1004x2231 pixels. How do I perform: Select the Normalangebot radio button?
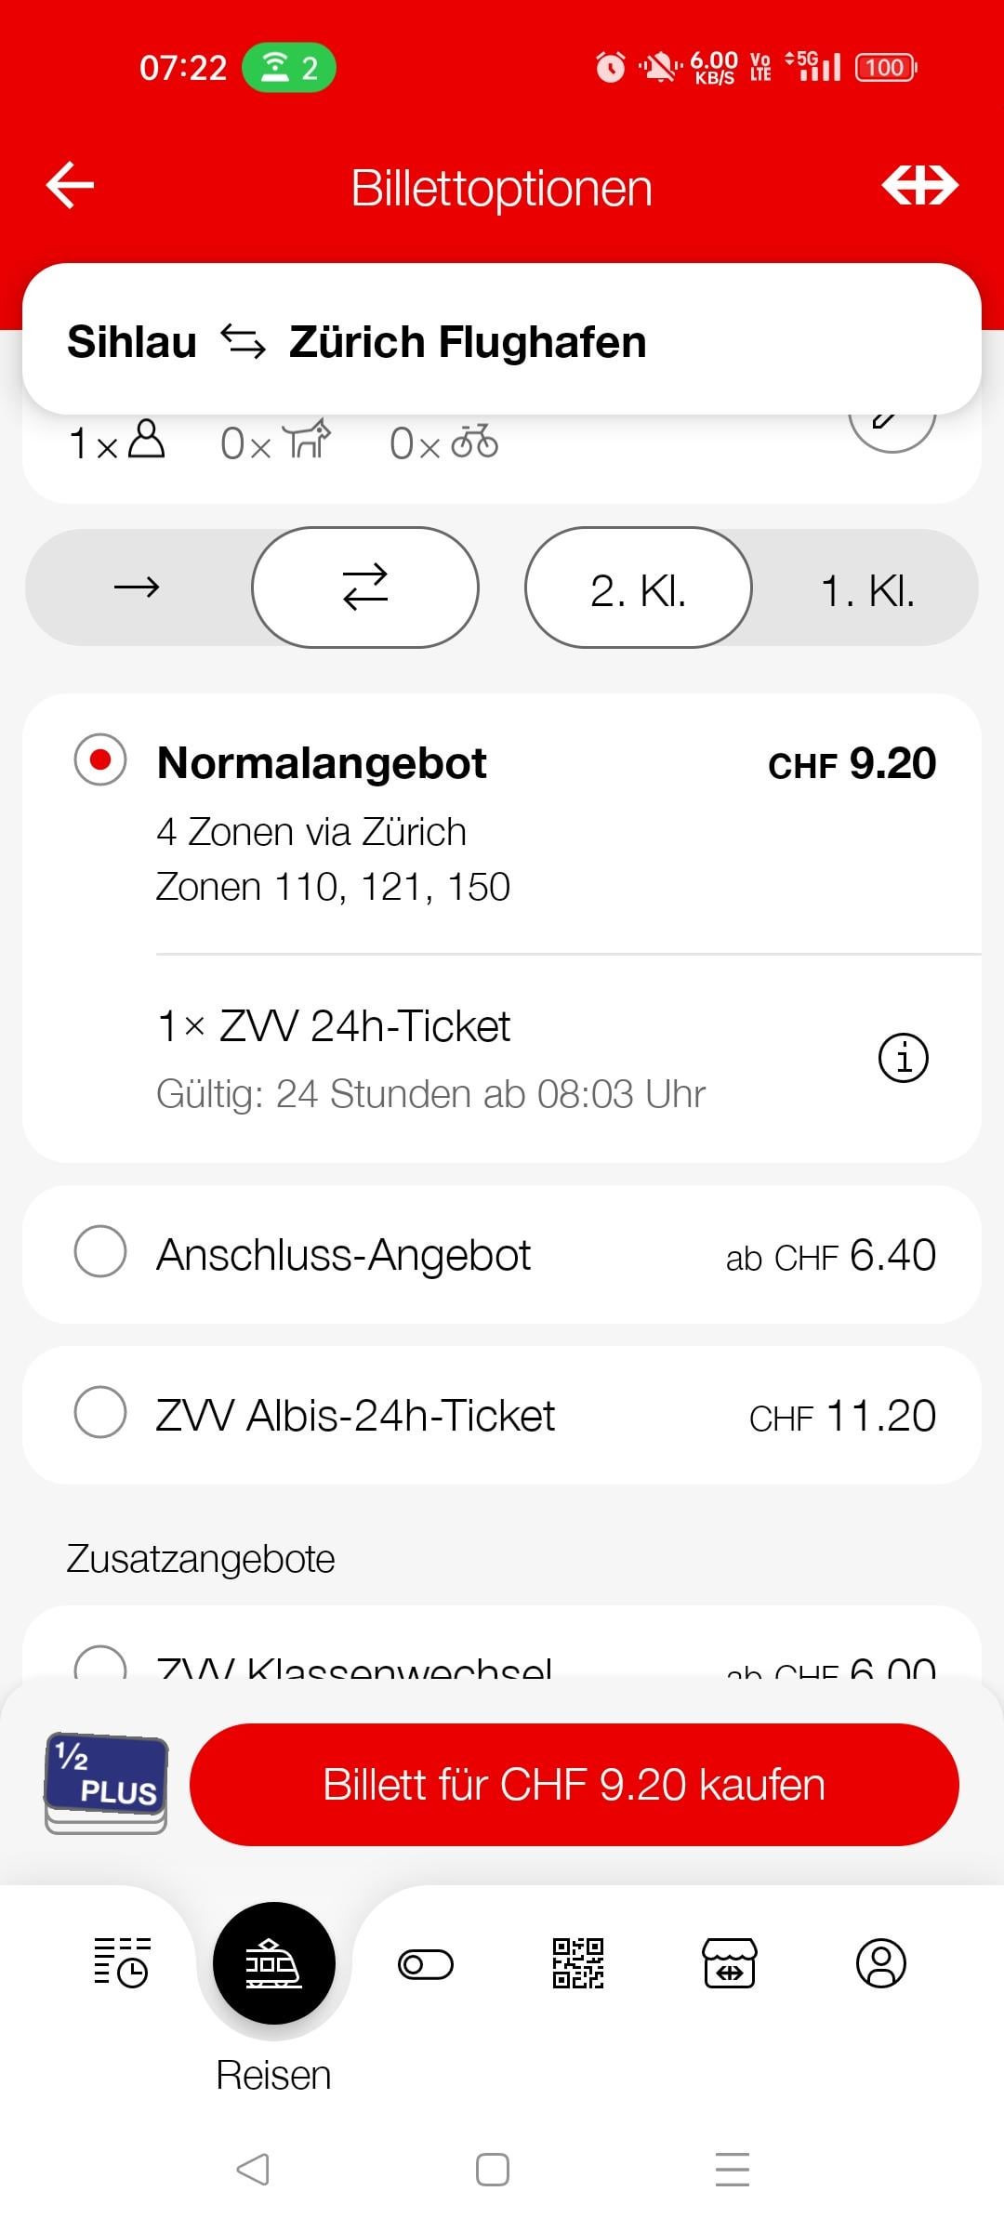coord(100,759)
